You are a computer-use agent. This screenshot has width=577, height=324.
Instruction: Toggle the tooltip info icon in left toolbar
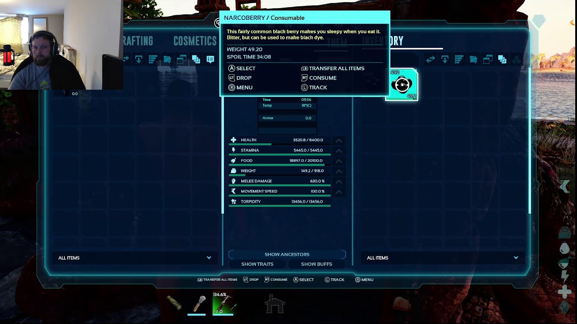point(210,59)
